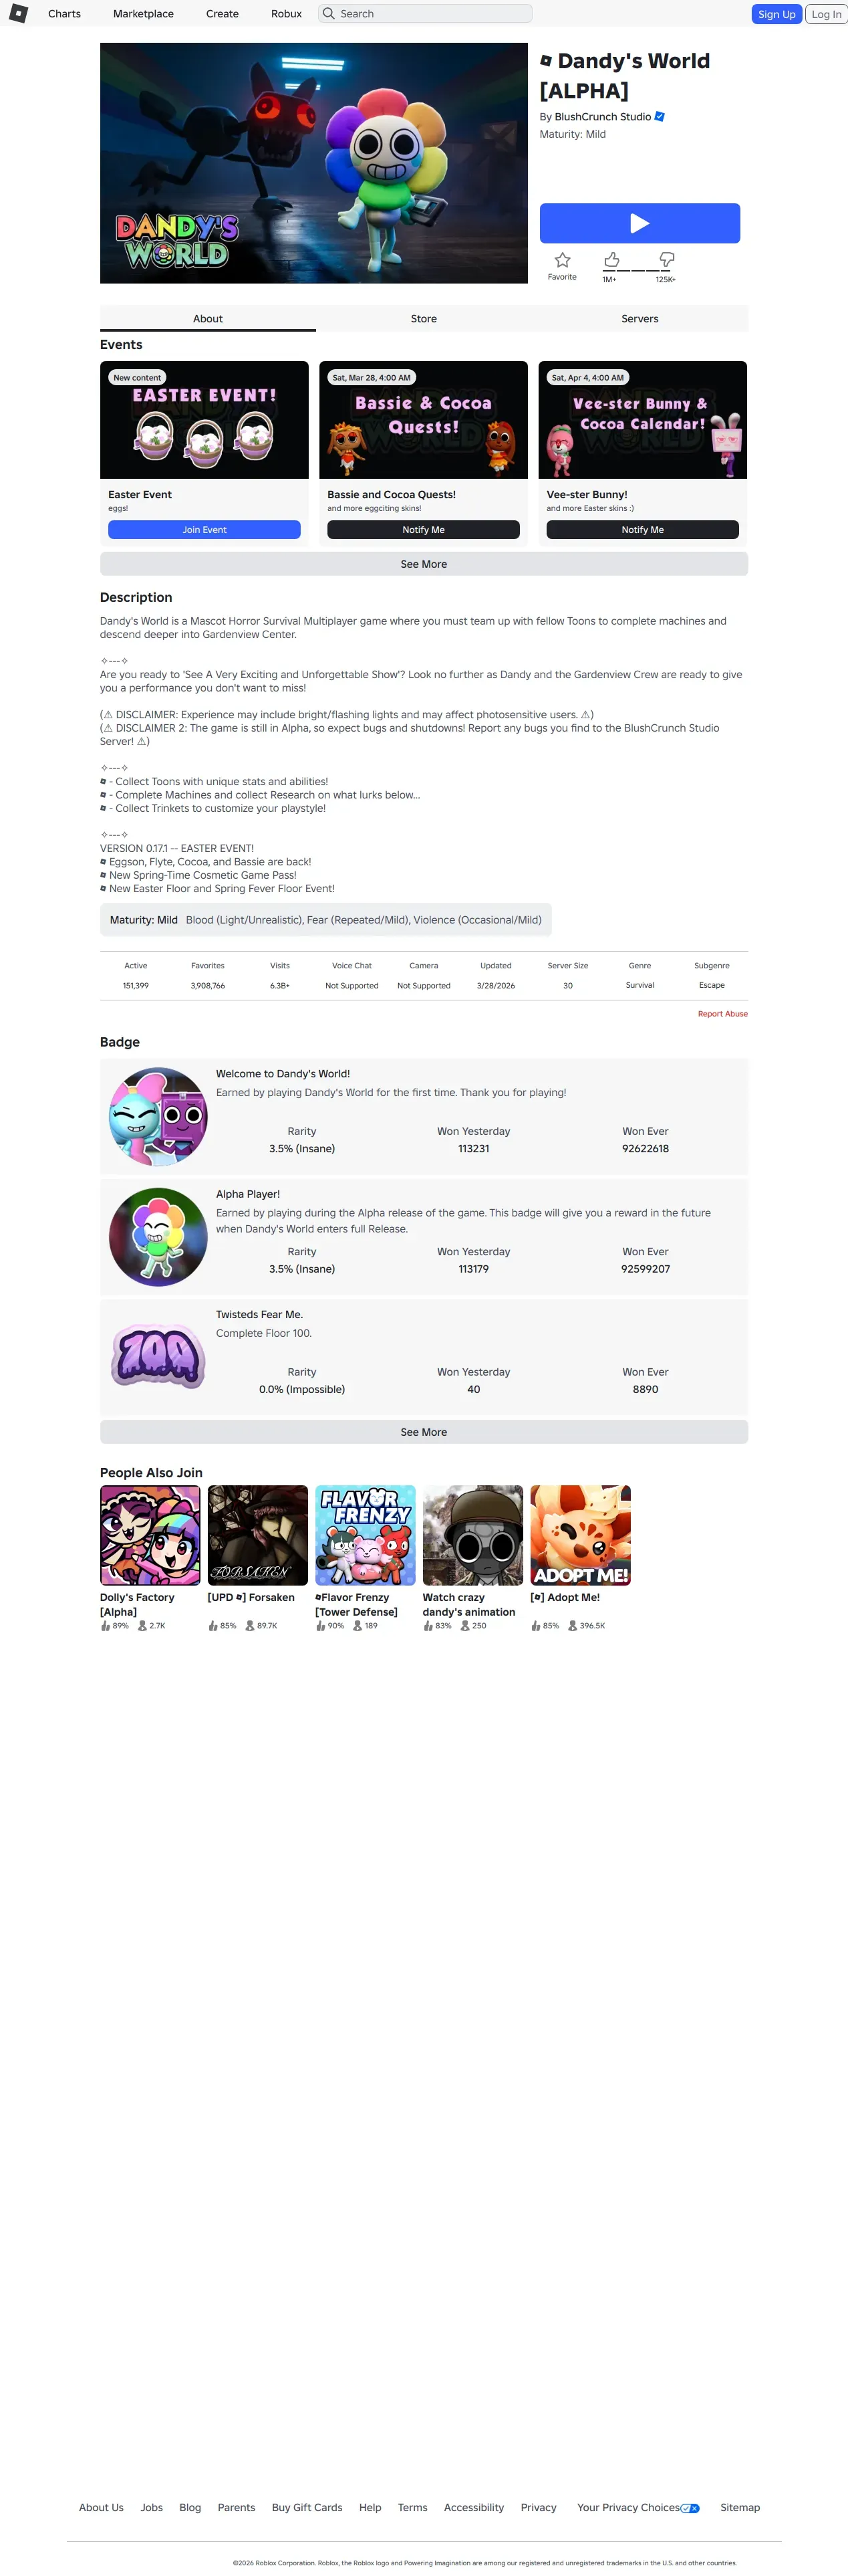Open the Alpha Player badge image
This screenshot has width=848, height=2576.
click(x=158, y=1237)
